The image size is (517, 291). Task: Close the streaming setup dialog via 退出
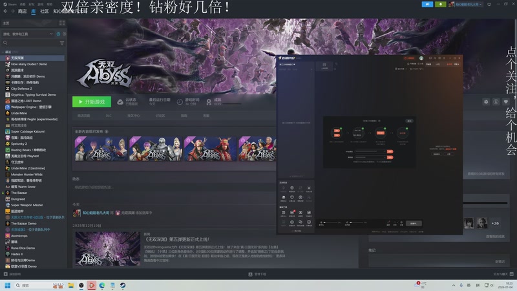coord(409,121)
